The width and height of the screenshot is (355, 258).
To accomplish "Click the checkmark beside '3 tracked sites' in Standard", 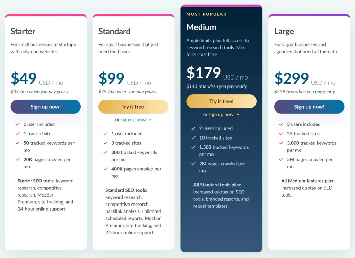I will (x=106, y=143).
